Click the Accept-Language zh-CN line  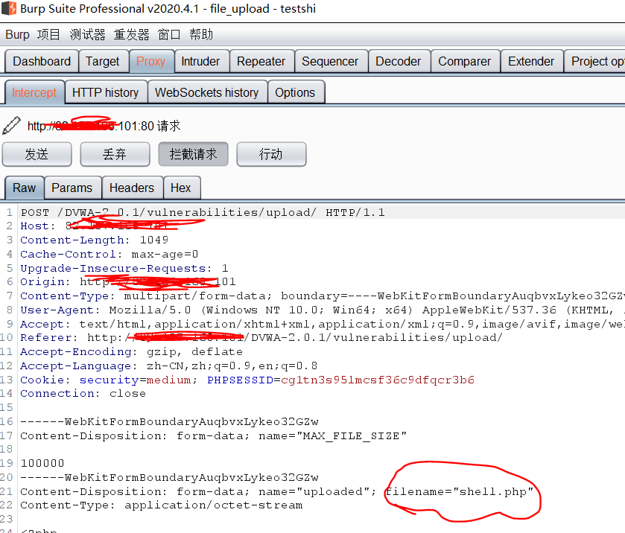pyautogui.click(x=169, y=366)
